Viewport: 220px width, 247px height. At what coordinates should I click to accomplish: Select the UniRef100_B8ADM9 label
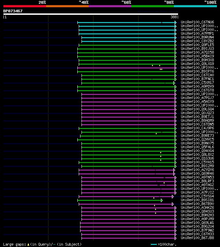(197, 120)
